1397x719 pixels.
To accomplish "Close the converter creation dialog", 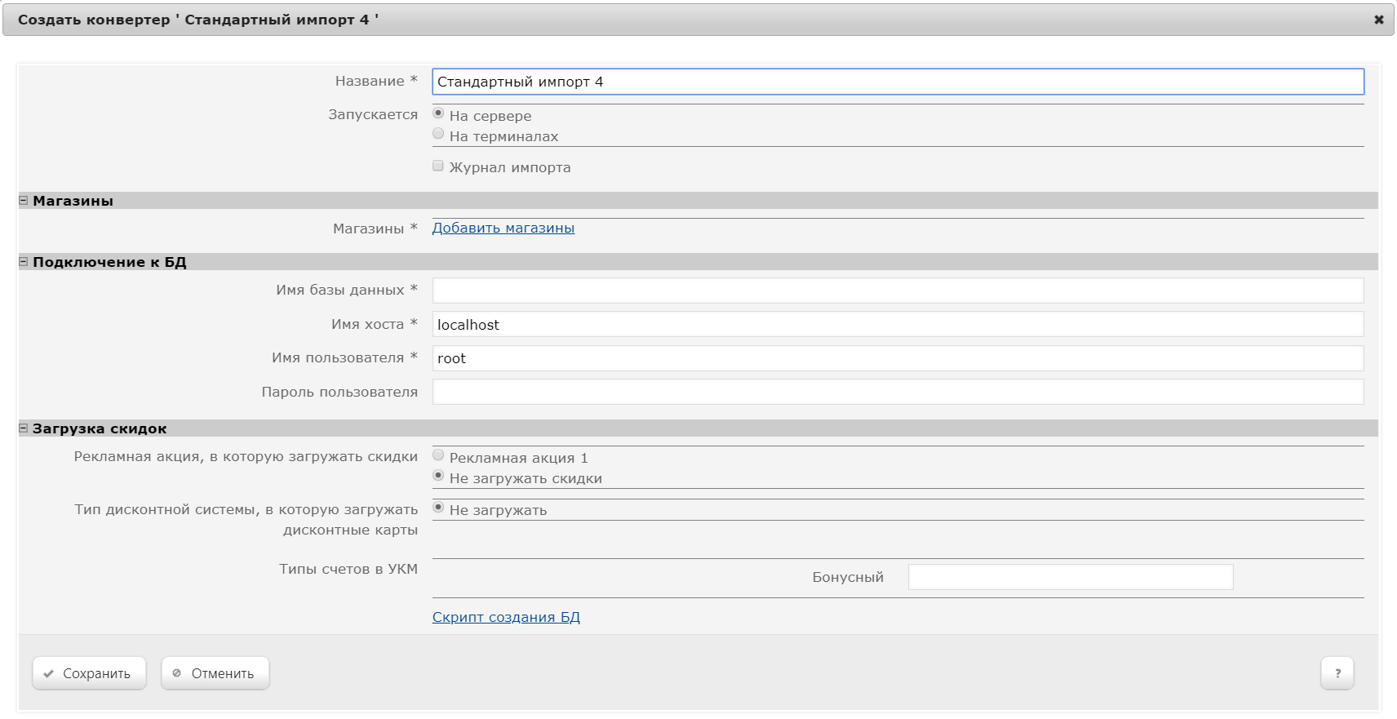I will tap(1378, 20).
